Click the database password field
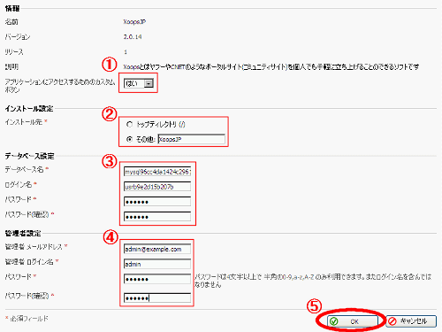442x332 pixels. [157, 202]
